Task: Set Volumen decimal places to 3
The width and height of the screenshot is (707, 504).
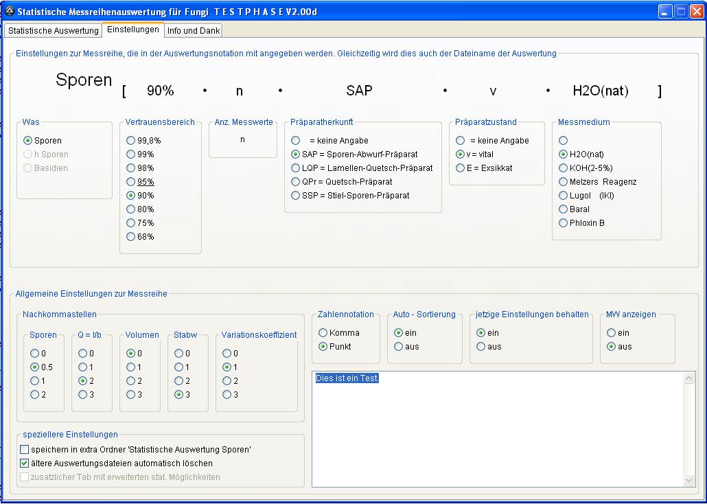Action: (131, 395)
